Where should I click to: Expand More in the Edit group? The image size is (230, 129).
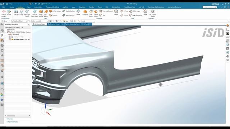click(145, 13)
